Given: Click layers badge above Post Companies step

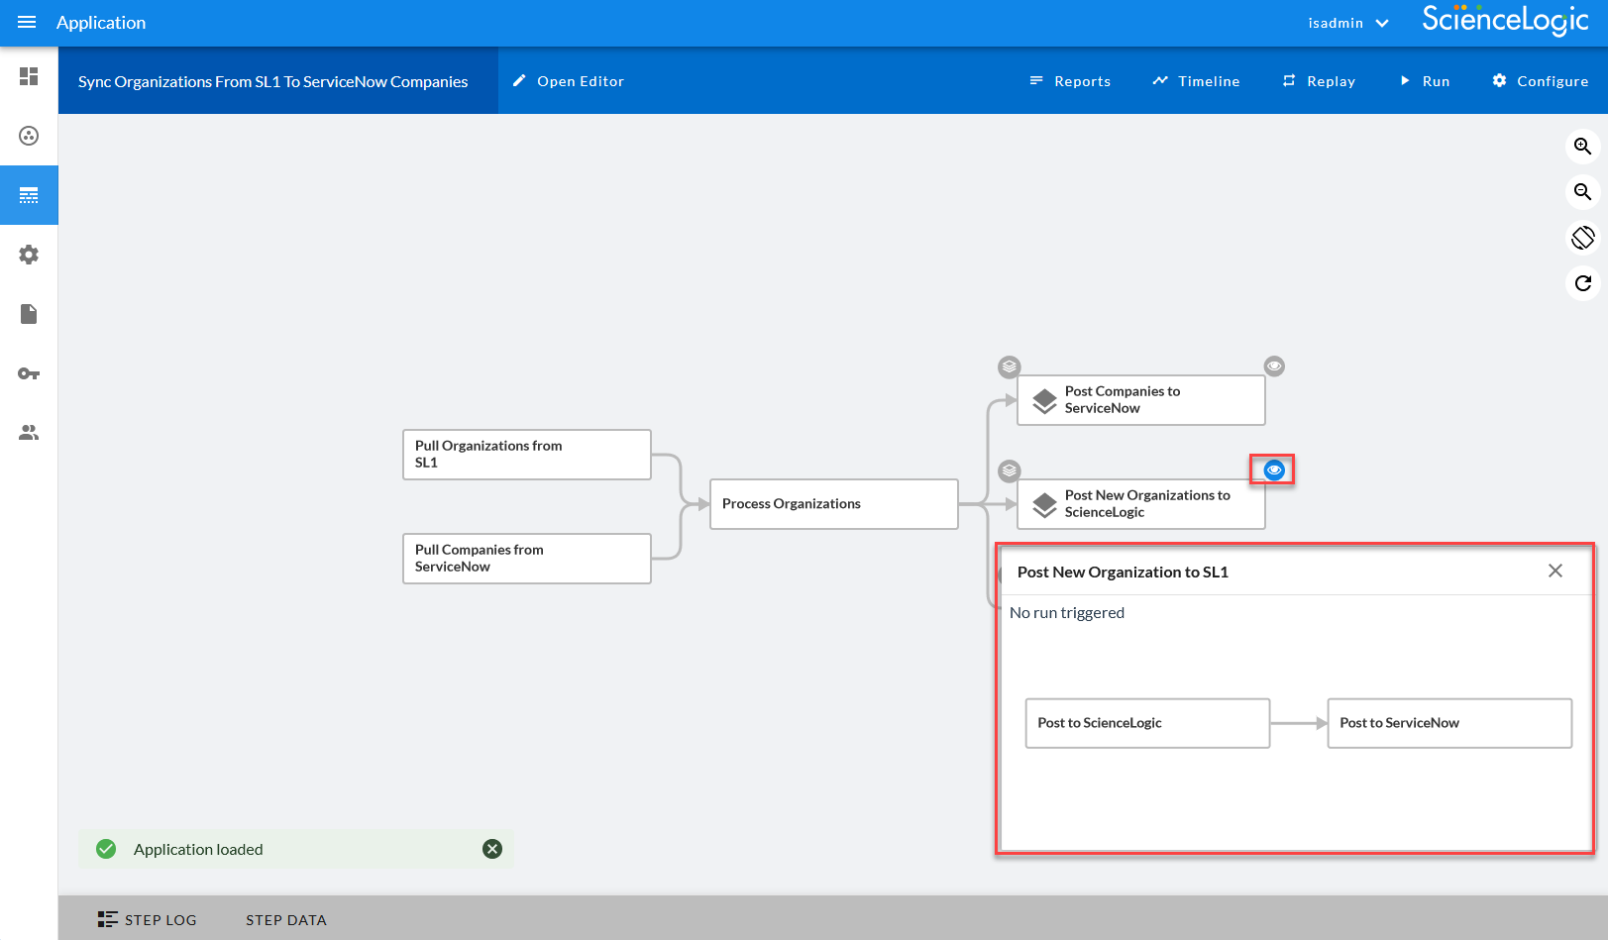Looking at the screenshot, I should (x=1009, y=366).
